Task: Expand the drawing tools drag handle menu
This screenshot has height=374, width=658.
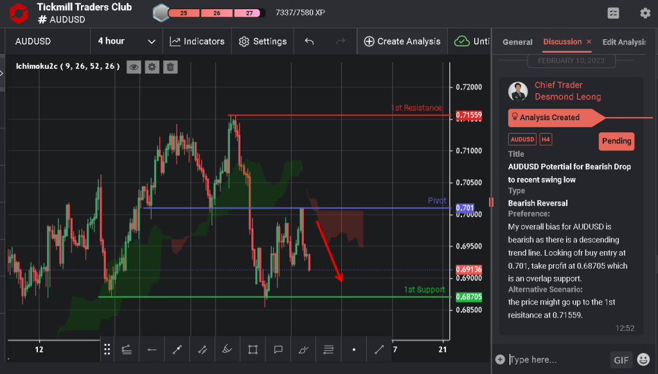Action: [x=107, y=350]
